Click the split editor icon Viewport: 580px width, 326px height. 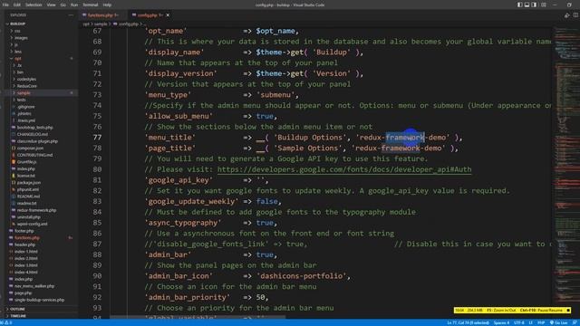pos(575,15)
